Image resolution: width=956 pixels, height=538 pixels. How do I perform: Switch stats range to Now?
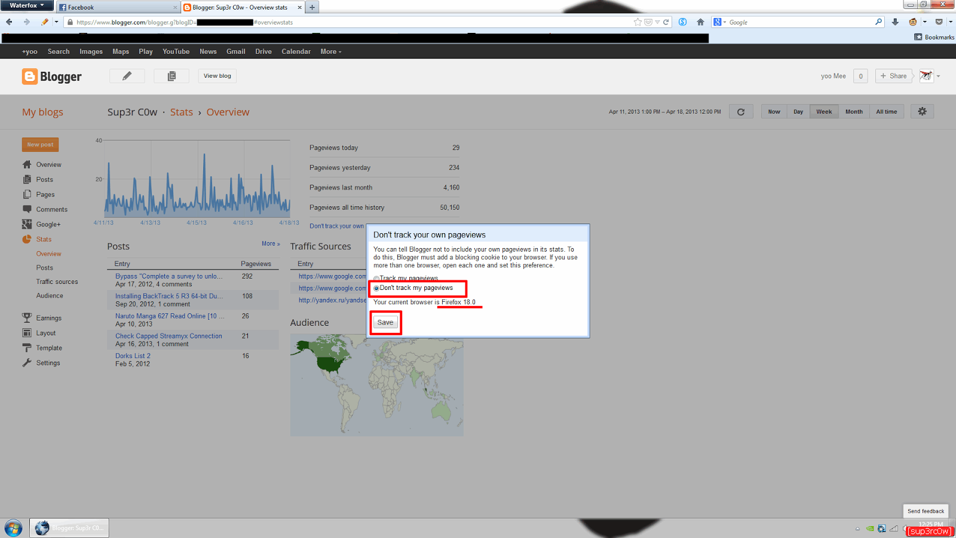tap(774, 112)
